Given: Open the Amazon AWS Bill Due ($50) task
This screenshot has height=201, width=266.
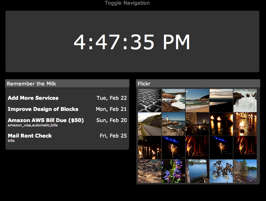Looking at the screenshot, I should [46, 120].
